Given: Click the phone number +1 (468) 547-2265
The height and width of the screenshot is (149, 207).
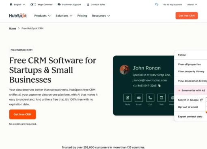Looking at the screenshot, I should (144, 86).
